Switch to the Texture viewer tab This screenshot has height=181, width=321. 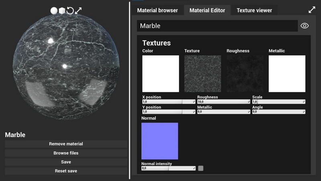click(x=254, y=10)
